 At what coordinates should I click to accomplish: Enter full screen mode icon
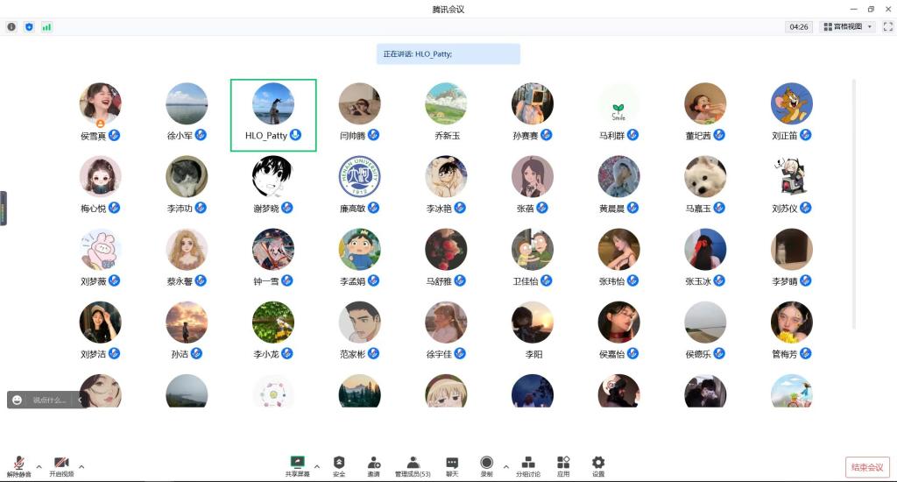887,27
